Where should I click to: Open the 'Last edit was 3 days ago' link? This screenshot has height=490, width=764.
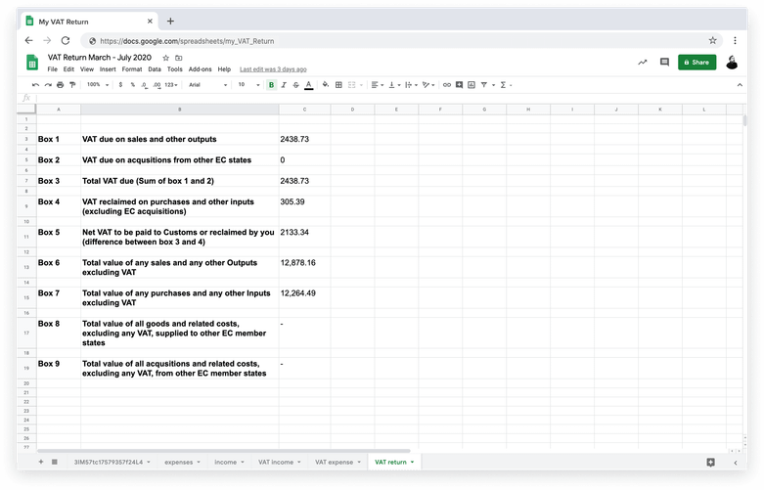click(x=273, y=69)
